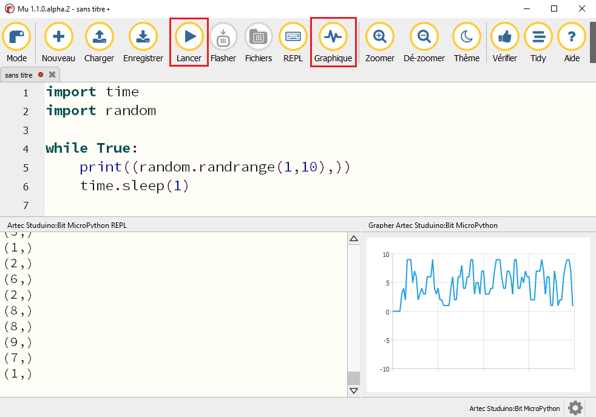Format the code with Tidy
Viewport: 596px width, 417px height.
pos(538,42)
